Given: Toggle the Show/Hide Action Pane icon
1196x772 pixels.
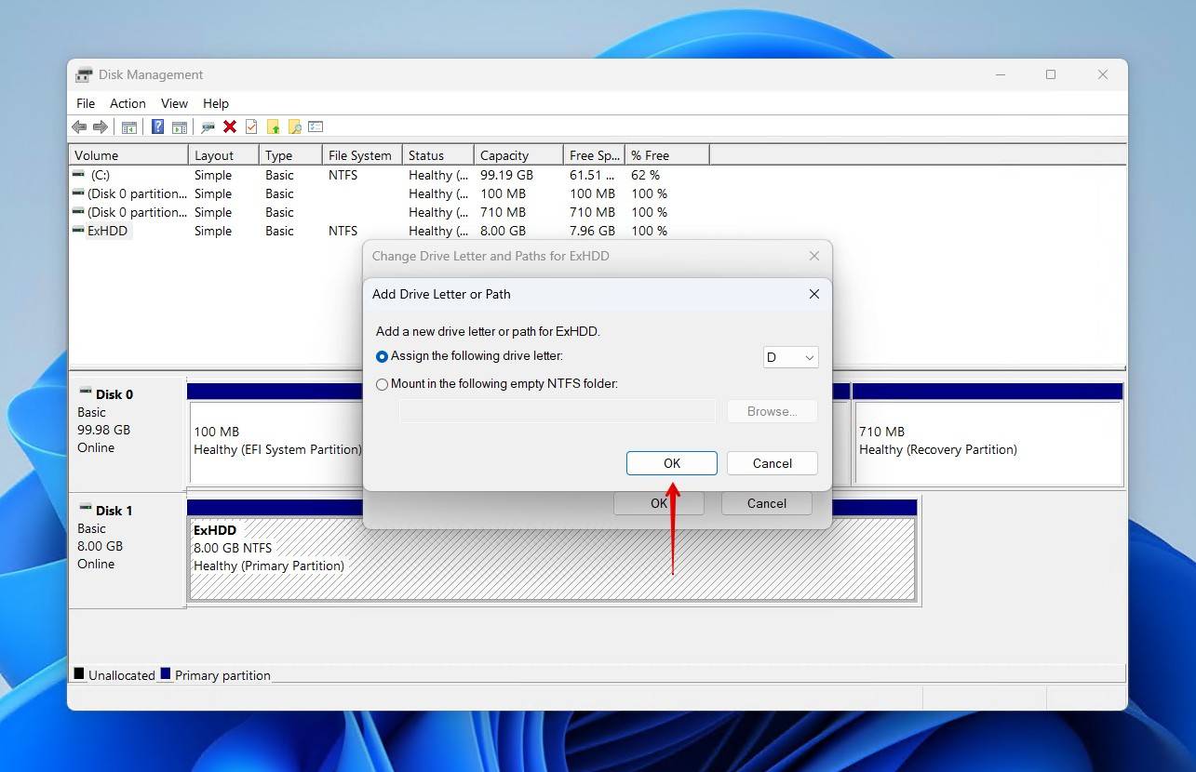Looking at the screenshot, I should [x=180, y=126].
